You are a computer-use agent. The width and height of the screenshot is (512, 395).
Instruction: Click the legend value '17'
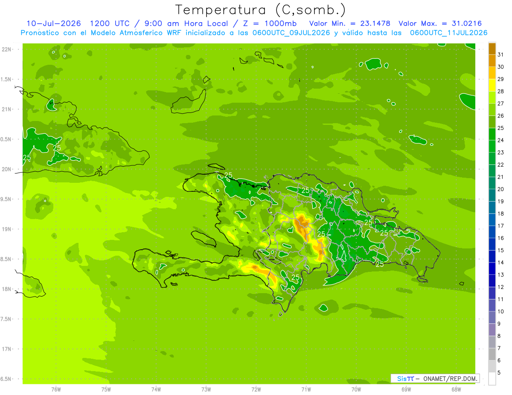click(500, 226)
